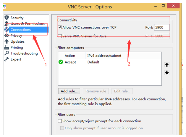Click the Edit rule button

122,91
